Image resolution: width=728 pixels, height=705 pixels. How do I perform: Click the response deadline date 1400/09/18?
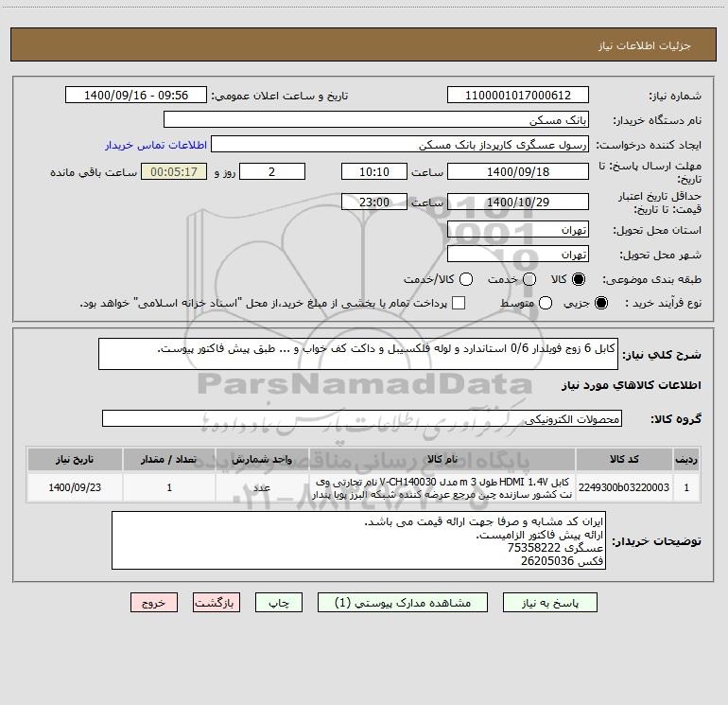[518, 171]
